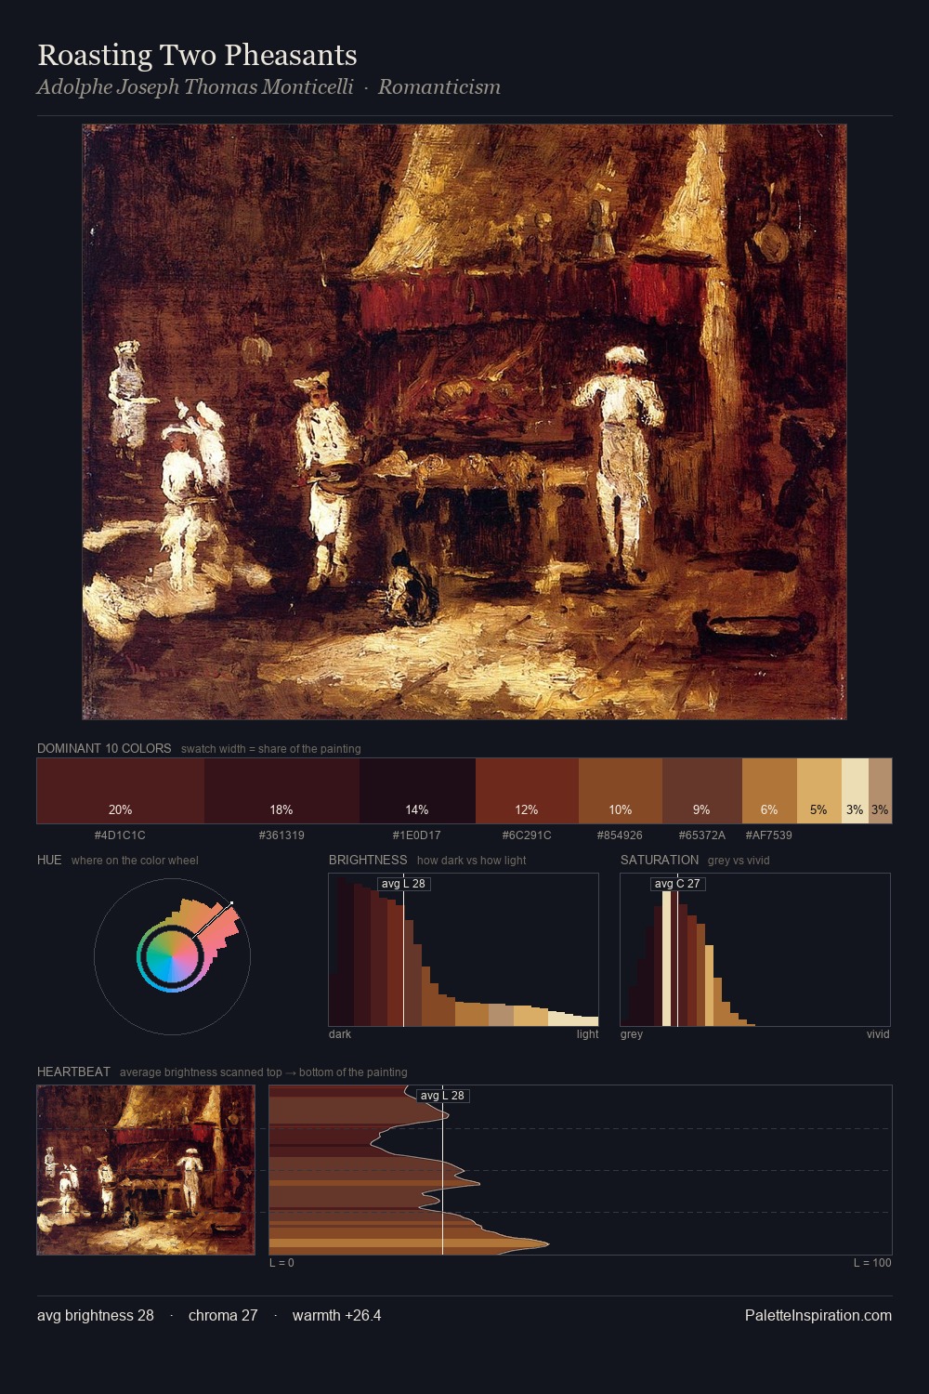Click the 'avg L 28' label in brightness chart
This screenshot has height=1394, width=929.
pyautogui.click(x=403, y=884)
